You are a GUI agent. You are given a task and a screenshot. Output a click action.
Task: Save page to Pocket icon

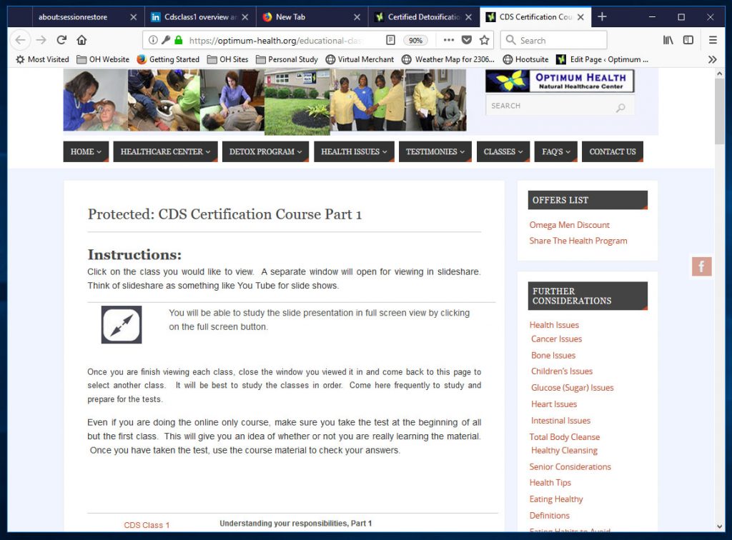(466, 40)
